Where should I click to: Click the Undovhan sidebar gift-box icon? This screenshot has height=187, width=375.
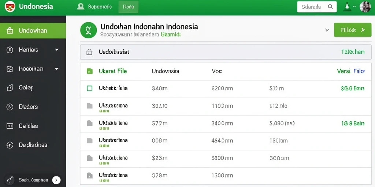pyautogui.click(x=10, y=31)
